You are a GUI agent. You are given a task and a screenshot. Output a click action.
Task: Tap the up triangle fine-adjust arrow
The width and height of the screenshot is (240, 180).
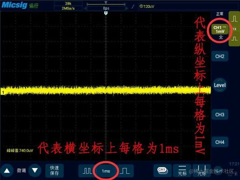[x=7, y=171]
